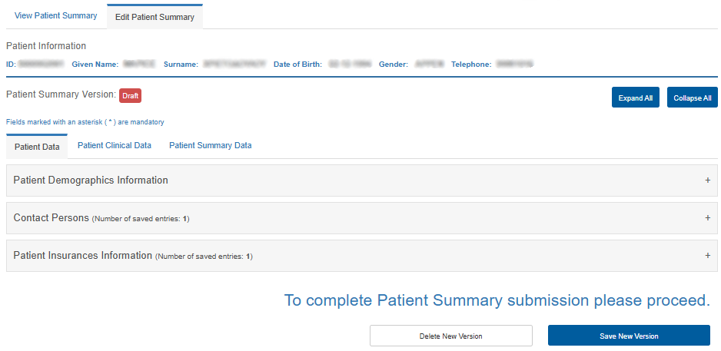
Task: Switch to Patient Summary Data tab
Action: [x=211, y=146]
